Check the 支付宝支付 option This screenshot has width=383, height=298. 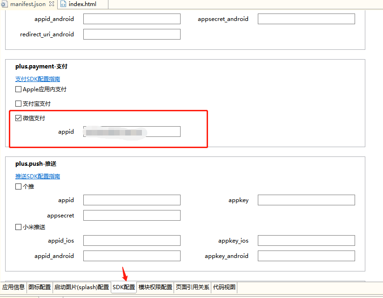pyautogui.click(x=19, y=104)
